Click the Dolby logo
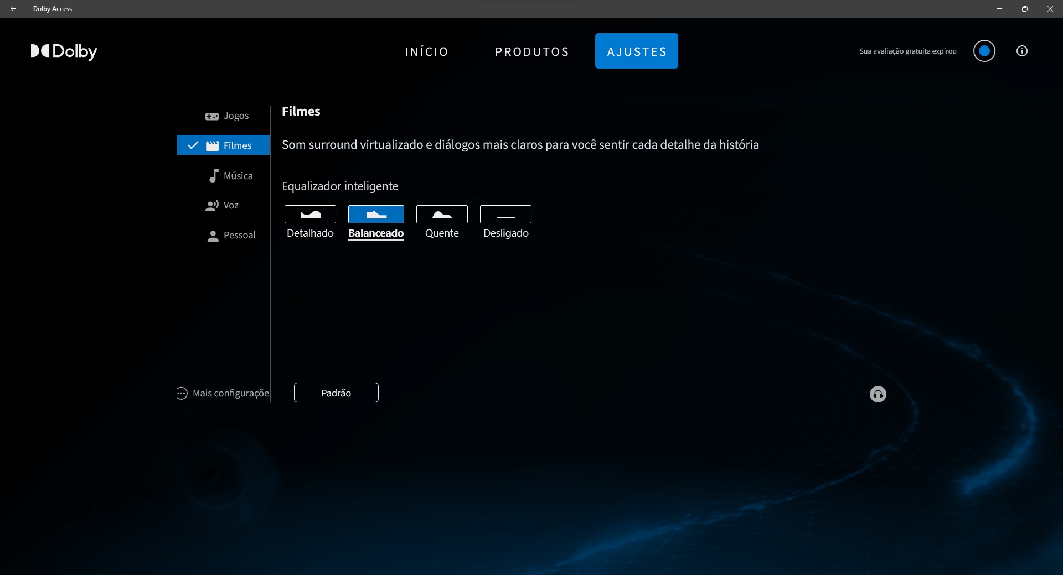The height and width of the screenshot is (575, 1063). tap(64, 51)
